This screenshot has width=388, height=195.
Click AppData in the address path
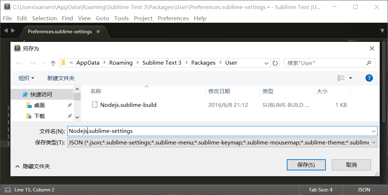(88, 63)
